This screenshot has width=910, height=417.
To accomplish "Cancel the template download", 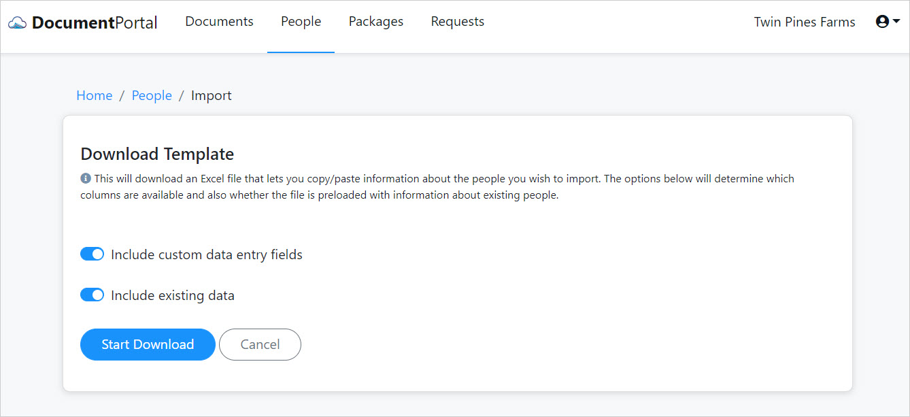I will (x=260, y=344).
